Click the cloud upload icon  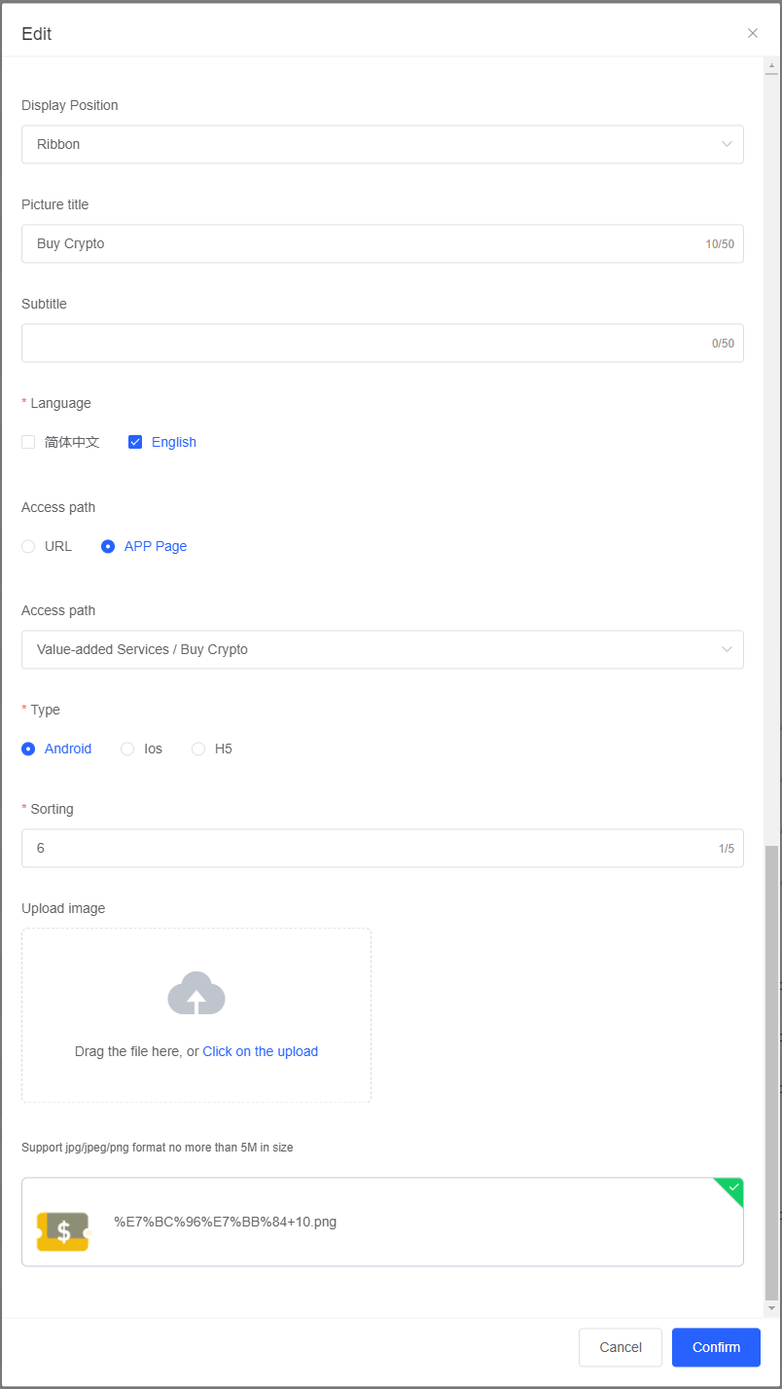click(196, 993)
